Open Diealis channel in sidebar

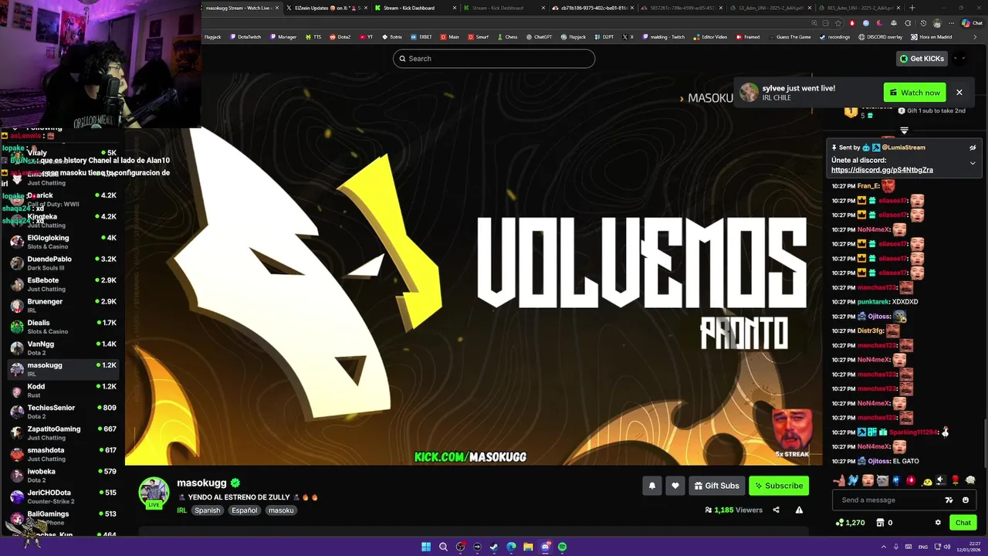63,327
